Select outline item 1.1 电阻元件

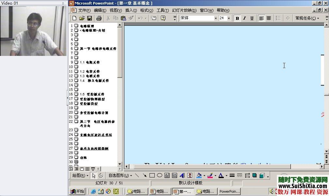(x=90, y=62)
